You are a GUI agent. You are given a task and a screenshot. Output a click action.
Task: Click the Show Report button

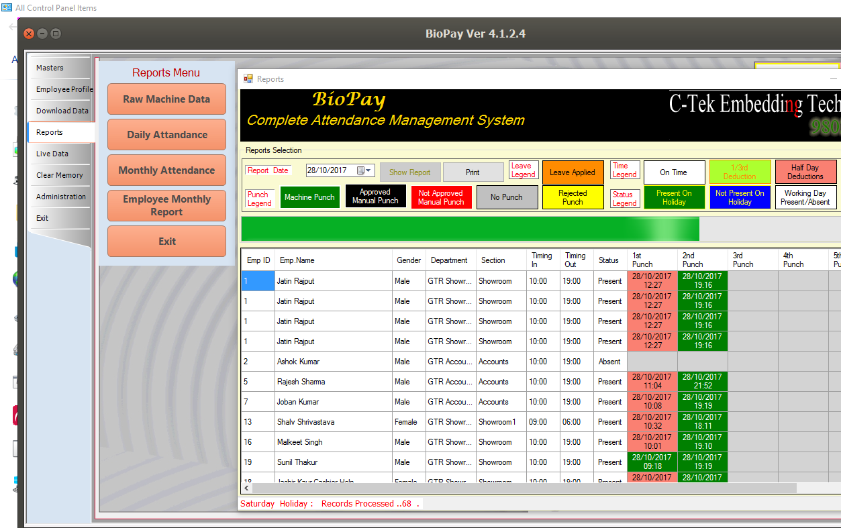[x=410, y=172]
